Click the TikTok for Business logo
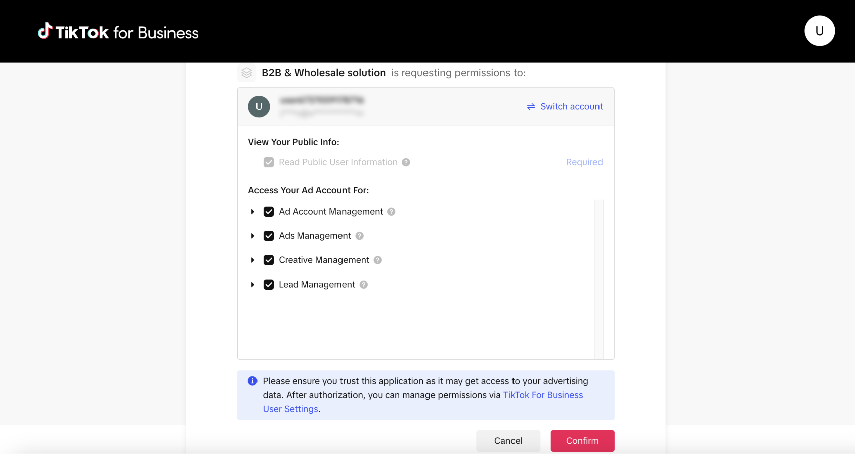 coord(118,32)
